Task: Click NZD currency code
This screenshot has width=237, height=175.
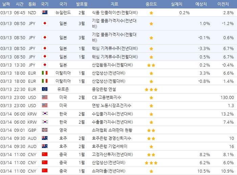Action: tap(32, 13)
